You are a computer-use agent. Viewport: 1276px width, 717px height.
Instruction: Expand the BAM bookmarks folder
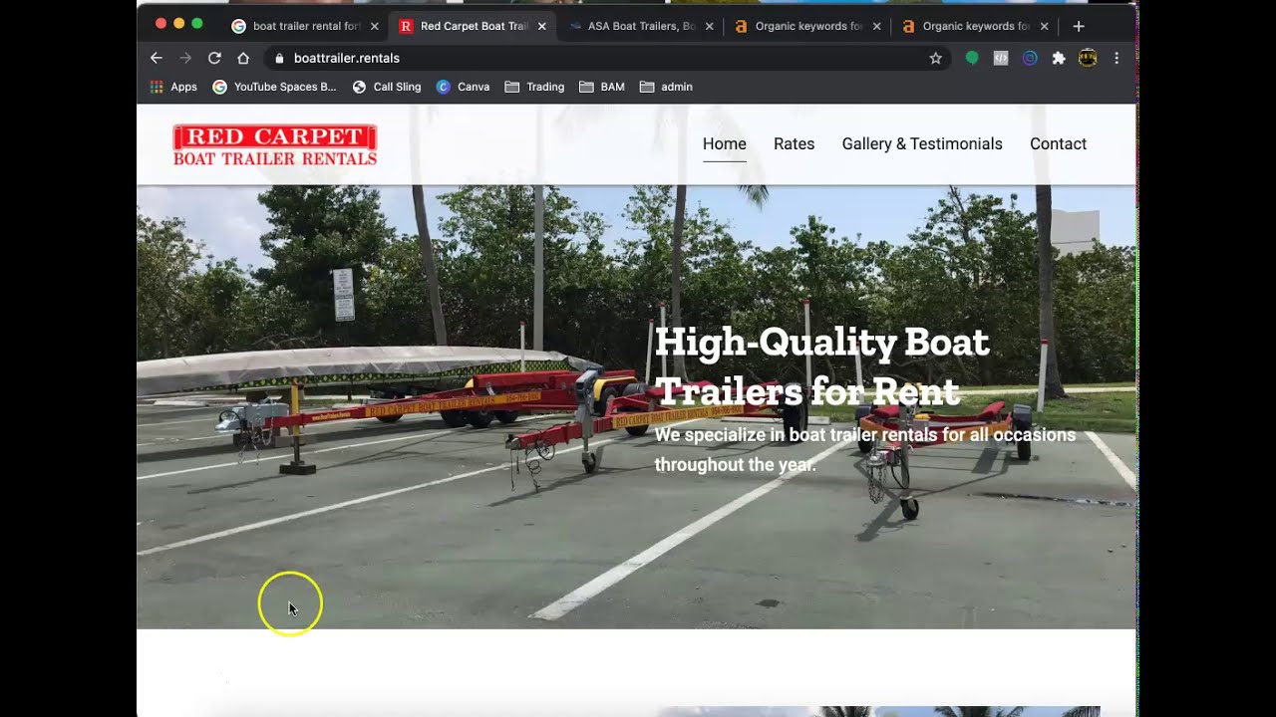tap(602, 87)
